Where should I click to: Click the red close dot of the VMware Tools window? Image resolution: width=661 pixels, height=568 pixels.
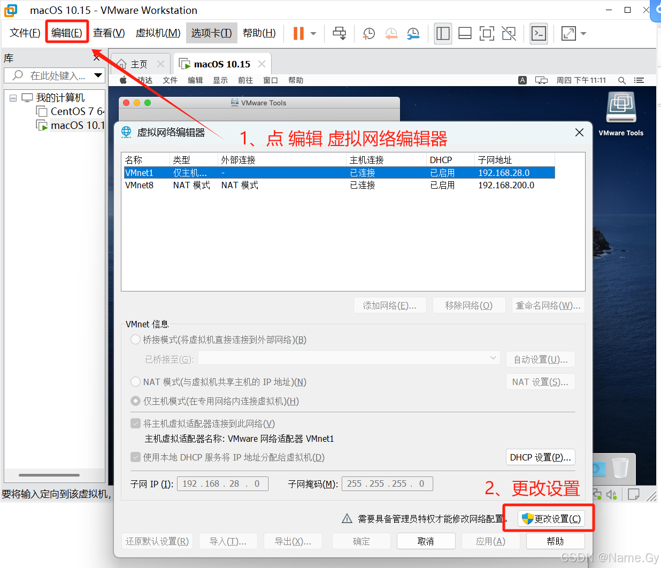tap(126, 103)
